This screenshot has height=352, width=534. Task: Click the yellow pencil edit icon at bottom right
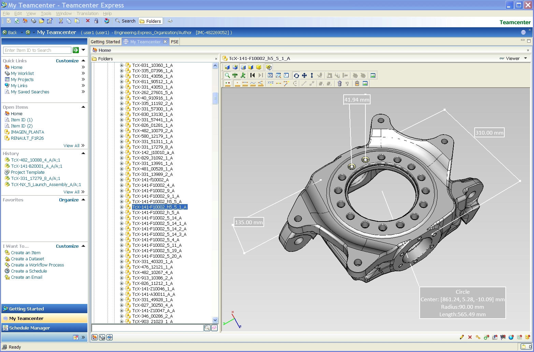pyautogui.click(x=462, y=337)
